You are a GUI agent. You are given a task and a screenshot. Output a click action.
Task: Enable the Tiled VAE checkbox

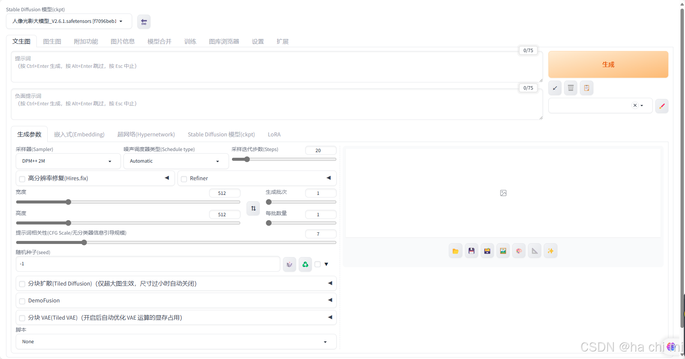click(22, 318)
